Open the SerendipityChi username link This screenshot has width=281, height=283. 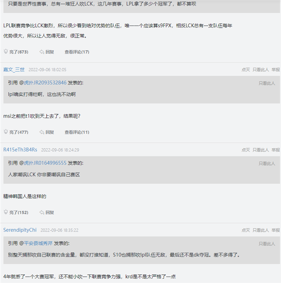(20, 230)
